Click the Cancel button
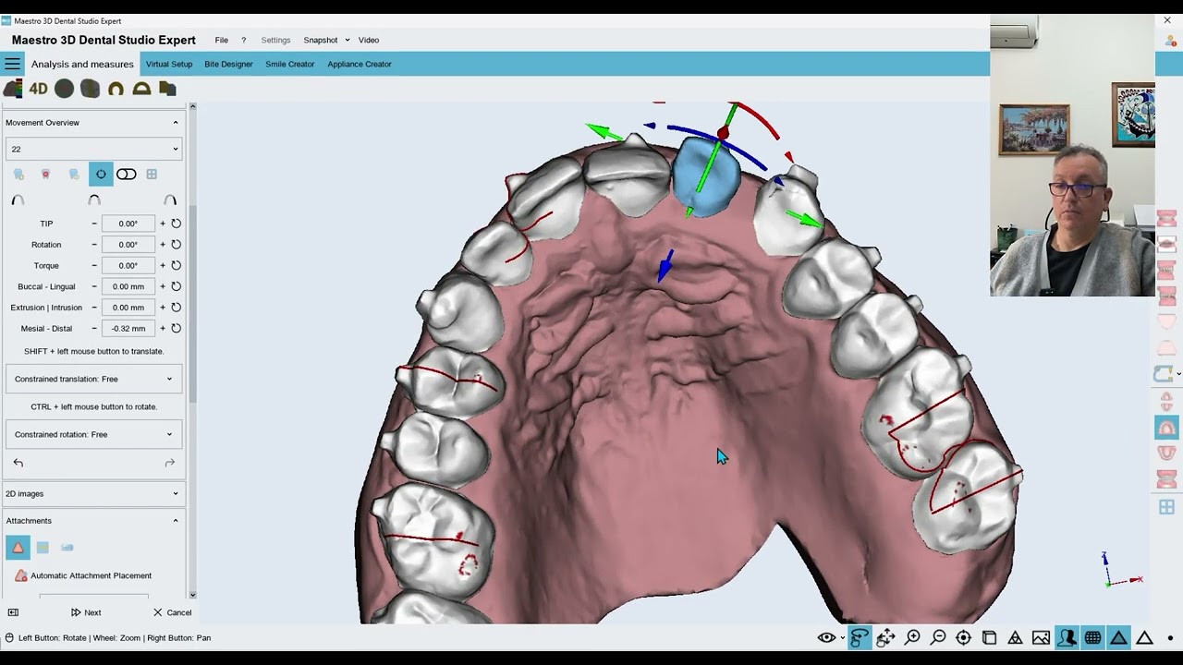 pos(172,612)
